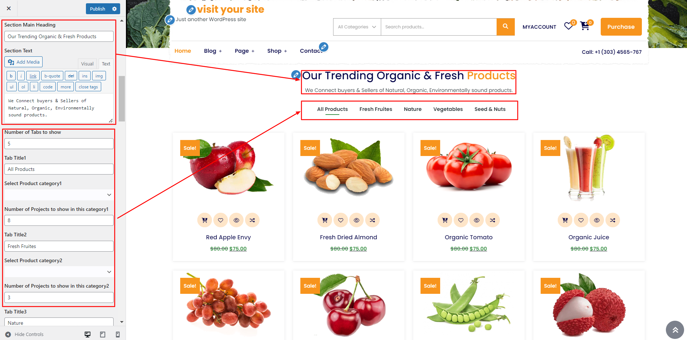
Task: Select the Fresh Fruites product tab
Action: click(x=376, y=109)
